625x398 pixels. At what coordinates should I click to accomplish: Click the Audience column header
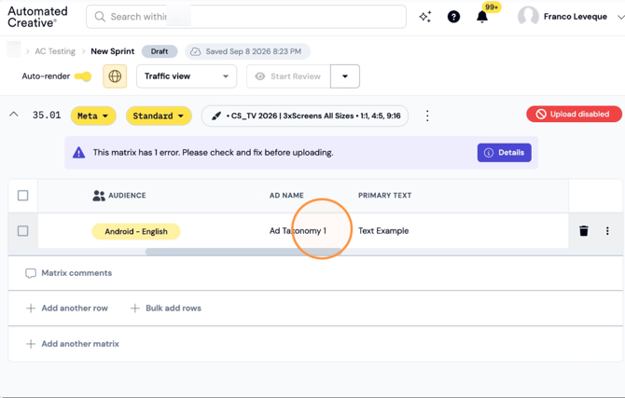(119, 196)
